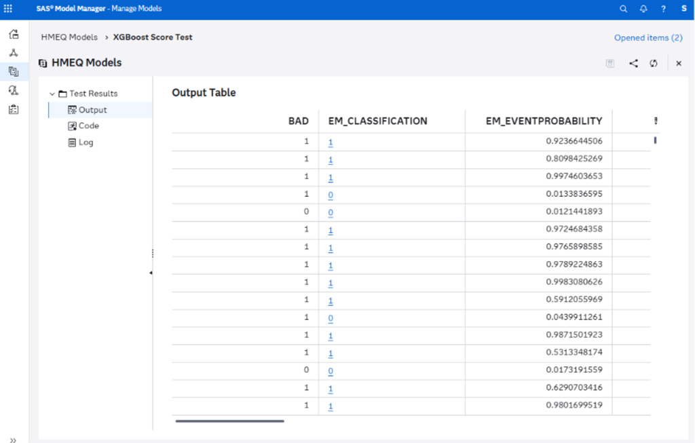Select the Home icon in the sidebar
Image resolution: width=695 pixels, height=443 pixels.
[14, 33]
